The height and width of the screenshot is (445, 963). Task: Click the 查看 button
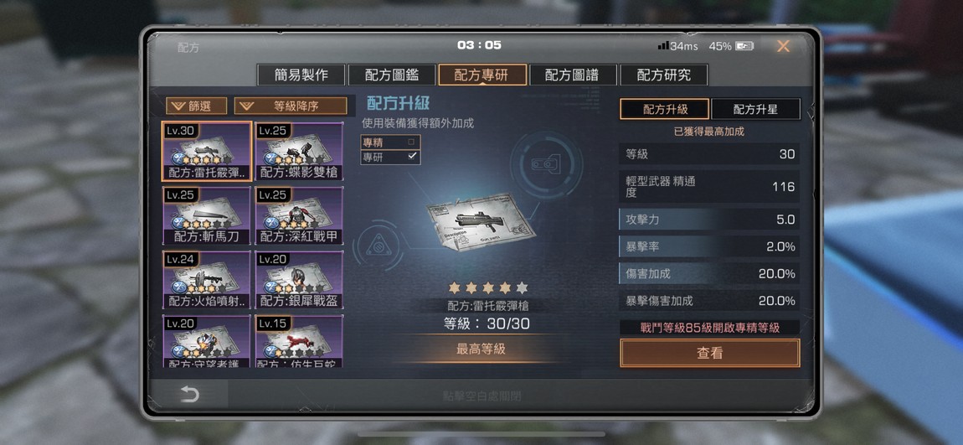point(710,353)
